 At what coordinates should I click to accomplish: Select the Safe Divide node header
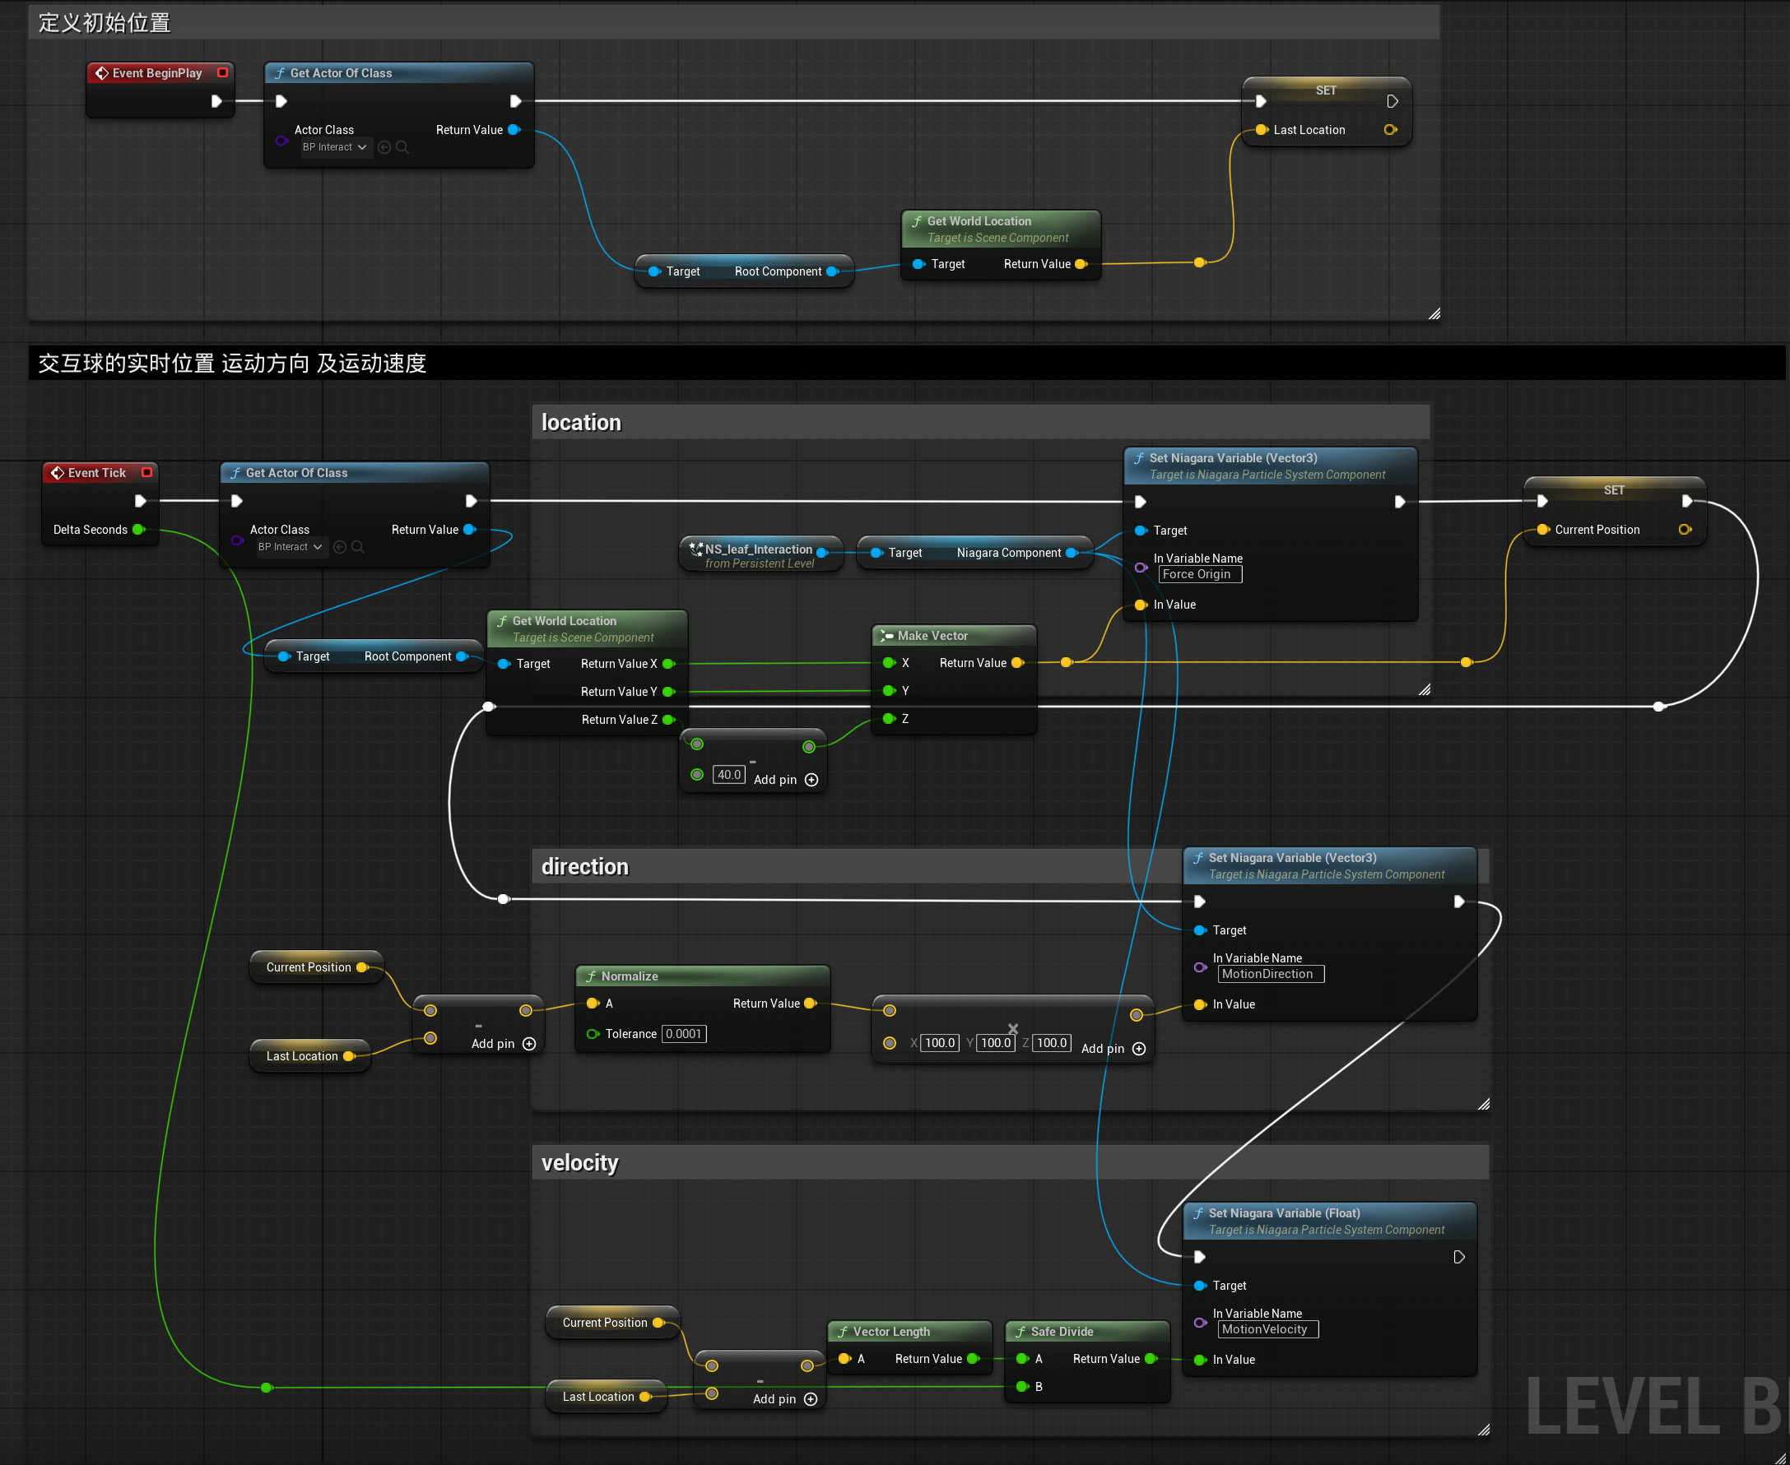point(1087,1332)
